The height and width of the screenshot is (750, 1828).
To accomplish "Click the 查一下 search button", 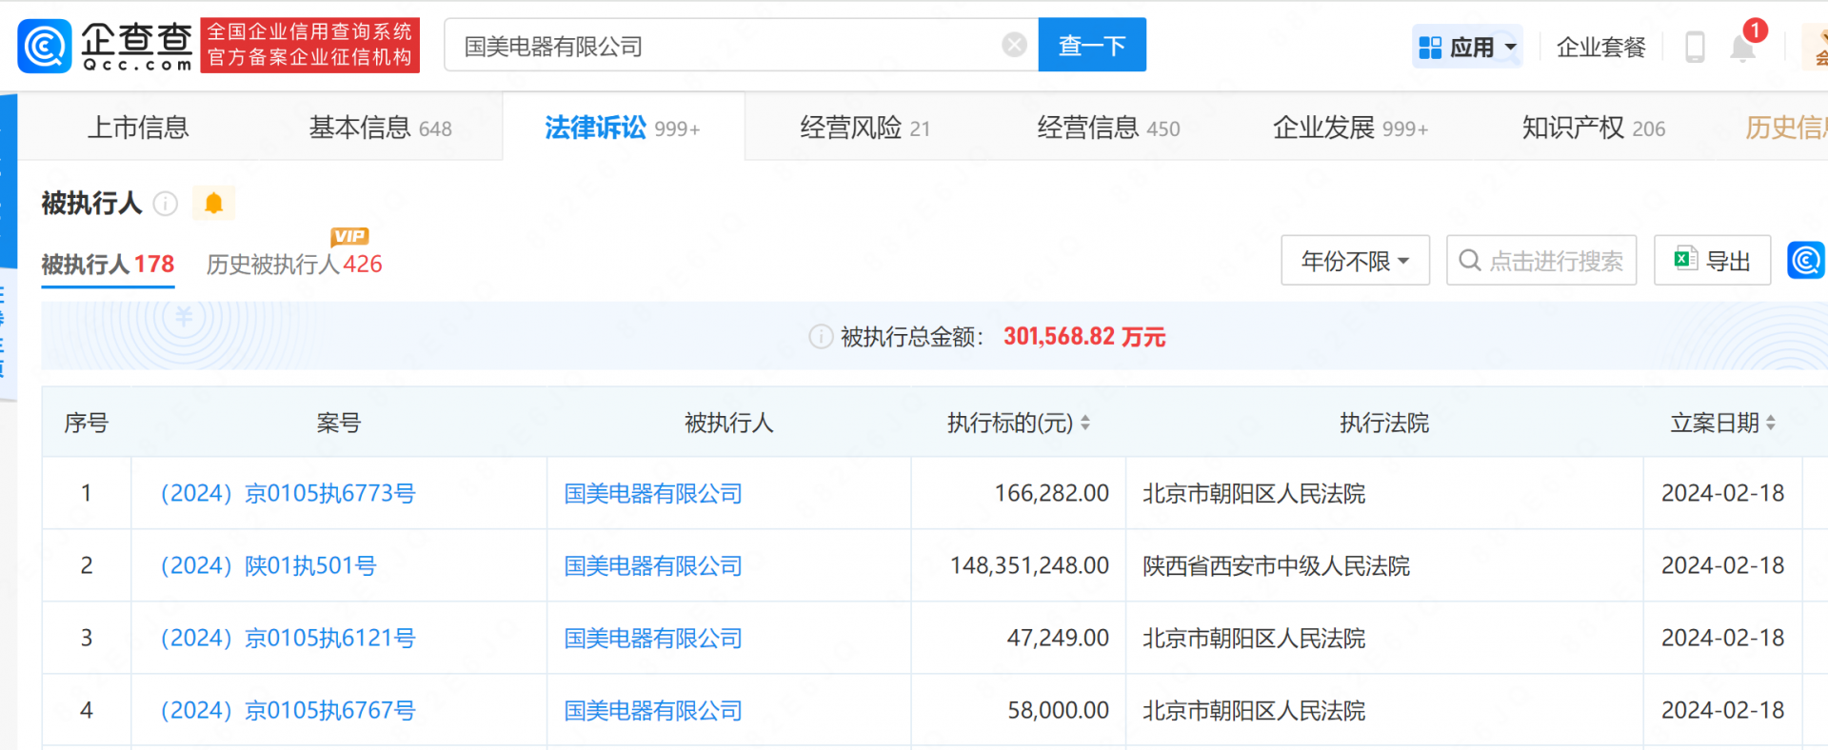I will (x=1091, y=45).
